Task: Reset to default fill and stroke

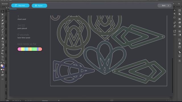Action: [x=1, y=63]
